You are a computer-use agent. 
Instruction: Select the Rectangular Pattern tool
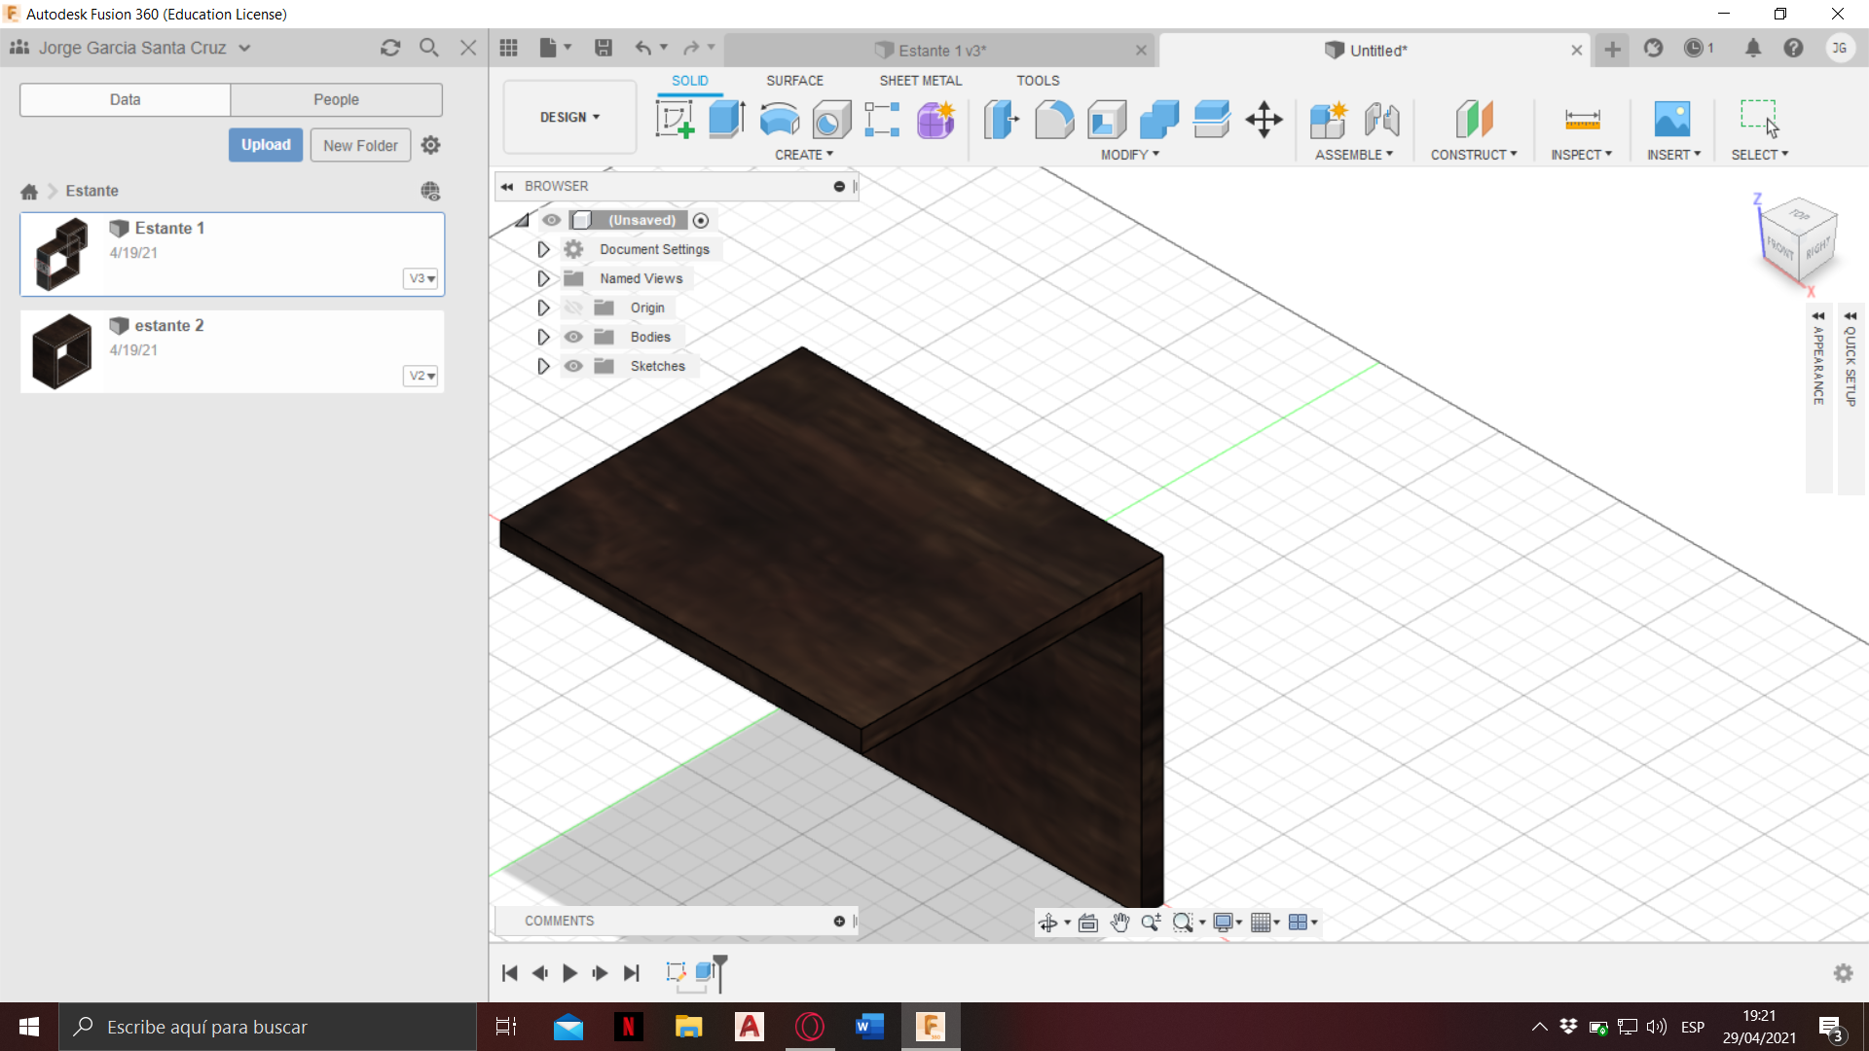pos(882,120)
